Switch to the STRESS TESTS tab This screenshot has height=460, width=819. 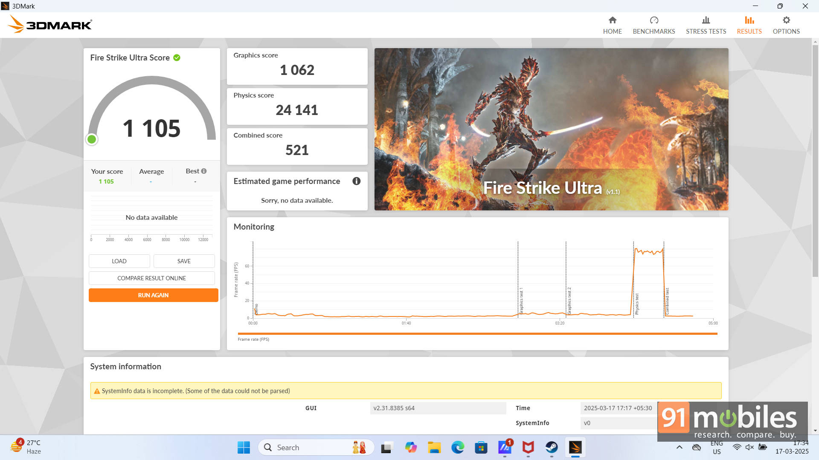click(x=706, y=25)
